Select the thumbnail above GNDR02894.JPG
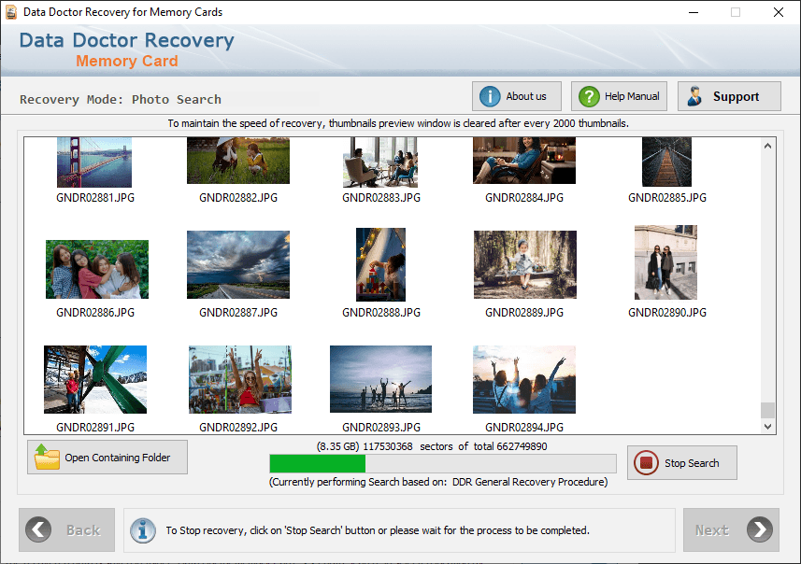 (x=524, y=379)
